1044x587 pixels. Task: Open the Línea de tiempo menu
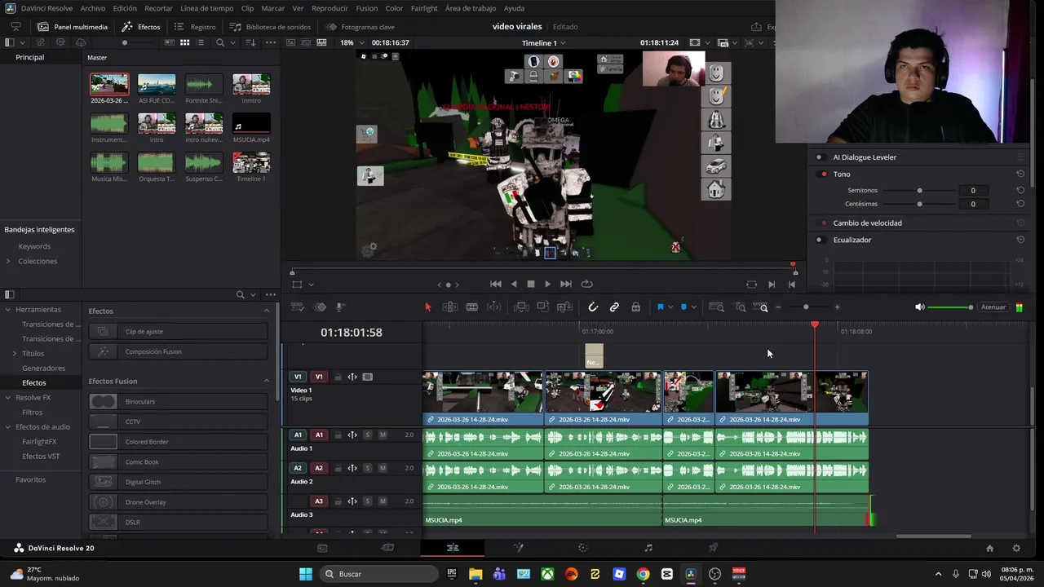[x=206, y=8]
